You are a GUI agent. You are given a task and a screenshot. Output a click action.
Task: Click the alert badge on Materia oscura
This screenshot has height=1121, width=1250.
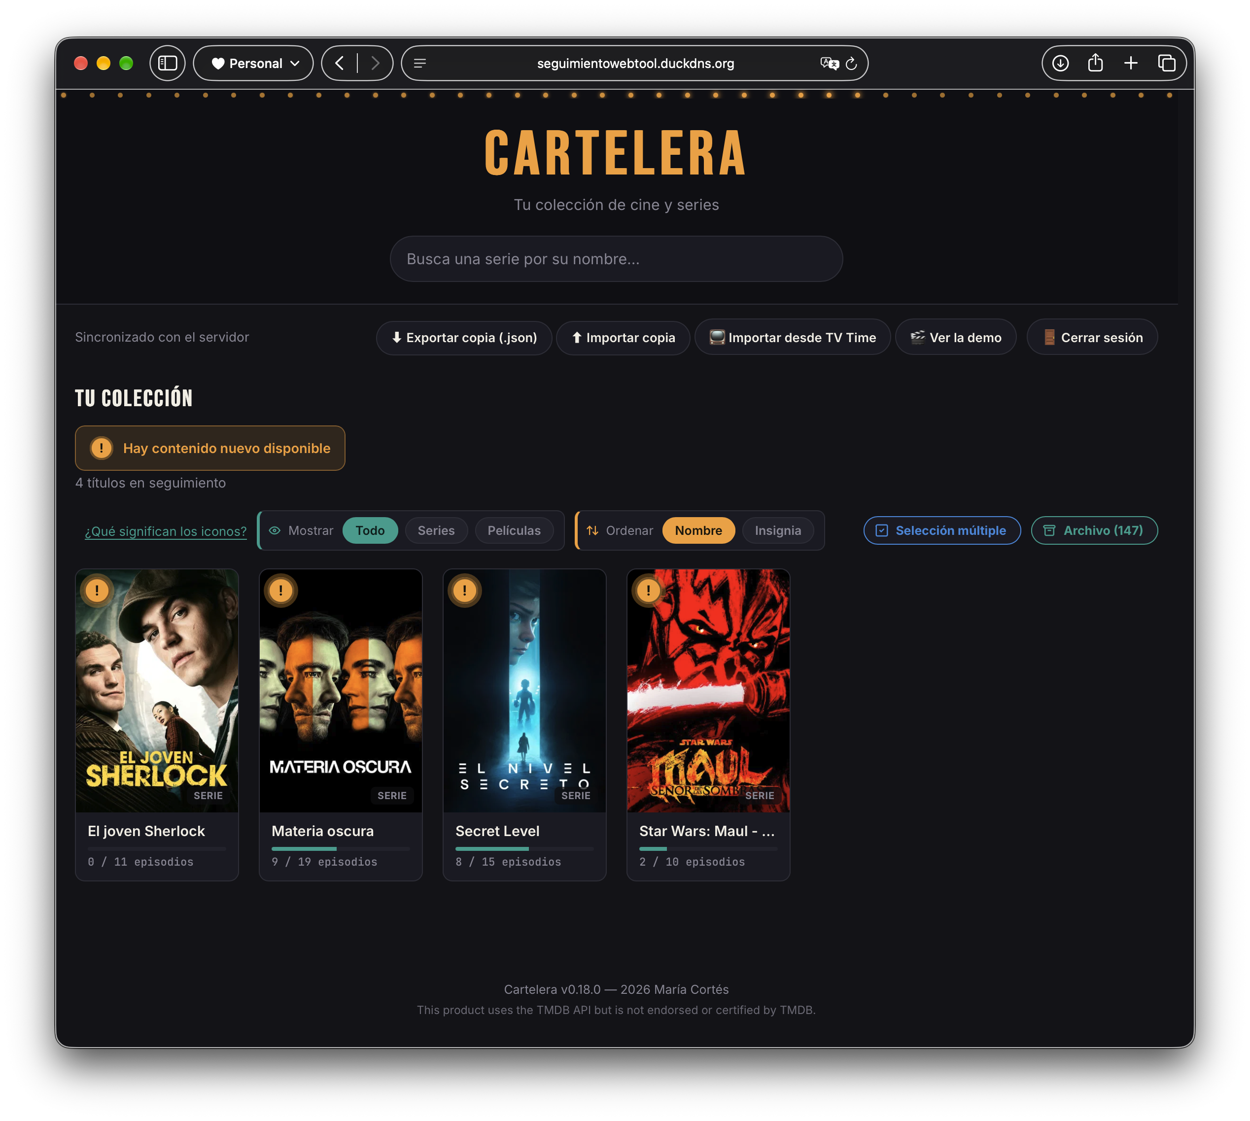281,591
